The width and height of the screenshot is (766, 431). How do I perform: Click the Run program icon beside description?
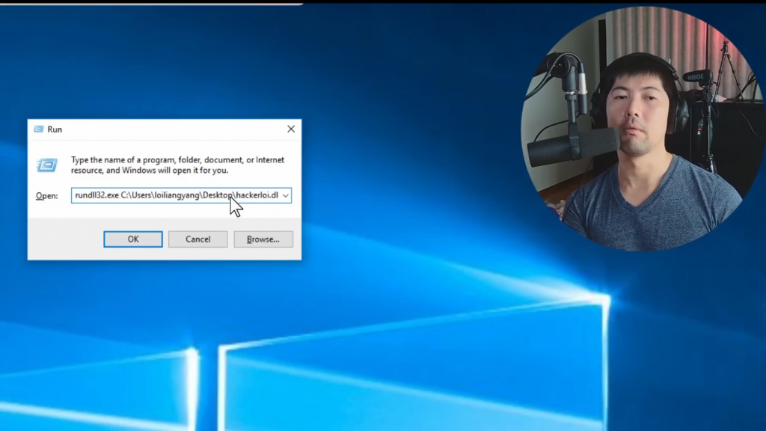click(x=47, y=165)
